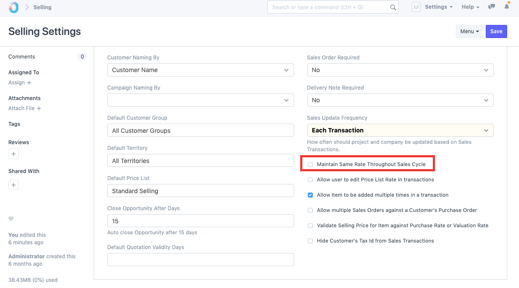Screen dimensions: 519x288
Task: Open the user avatar M icon
Action: point(416,7)
